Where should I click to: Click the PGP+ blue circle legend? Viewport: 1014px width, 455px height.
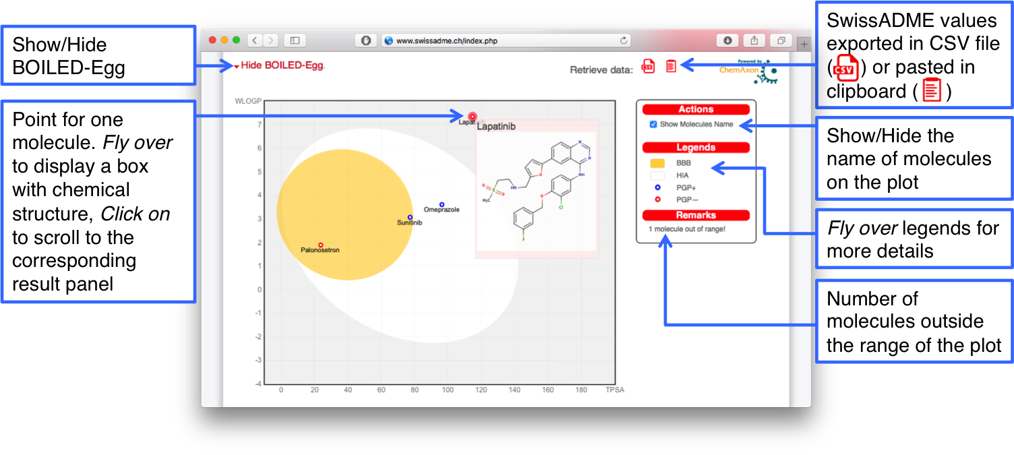click(657, 187)
